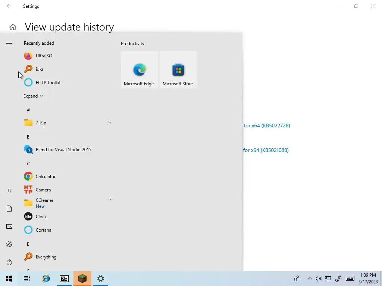Open Settings gear in Start sidebar
The height and width of the screenshot is (286, 382).
pos(9,244)
